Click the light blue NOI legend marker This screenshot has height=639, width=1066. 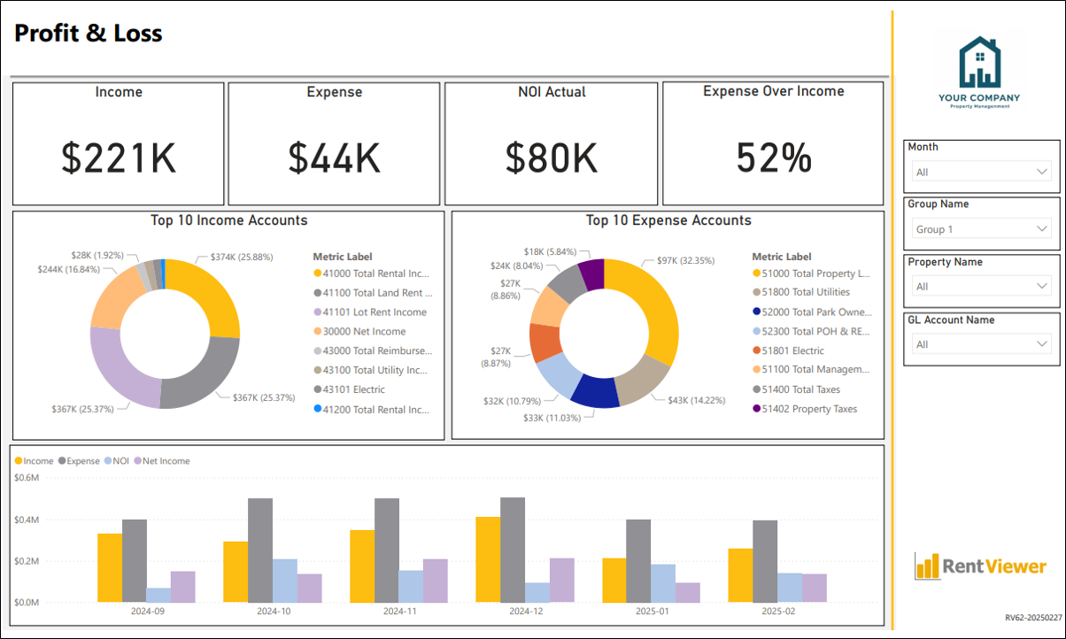(x=107, y=461)
